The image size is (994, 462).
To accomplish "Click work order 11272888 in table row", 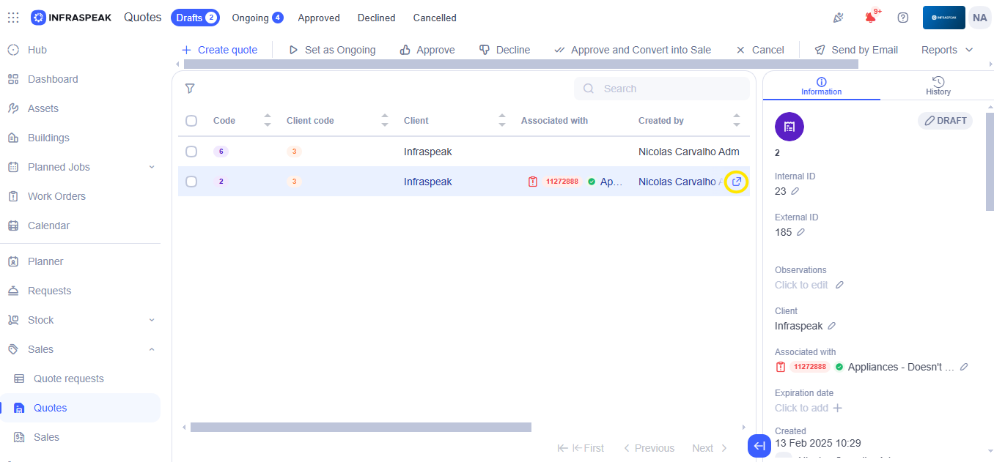I will click(562, 182).
